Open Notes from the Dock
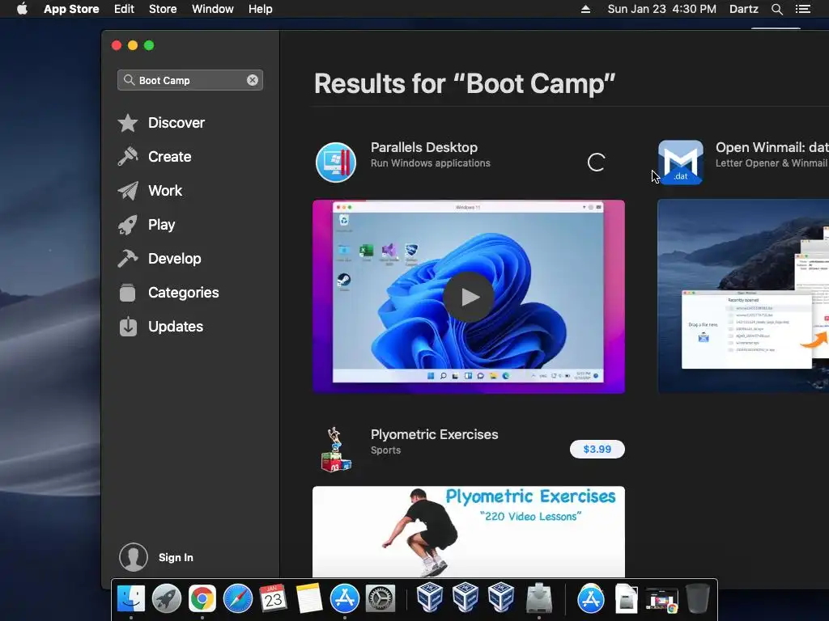This screenshot has height=621, width=829. coord(308,599)
